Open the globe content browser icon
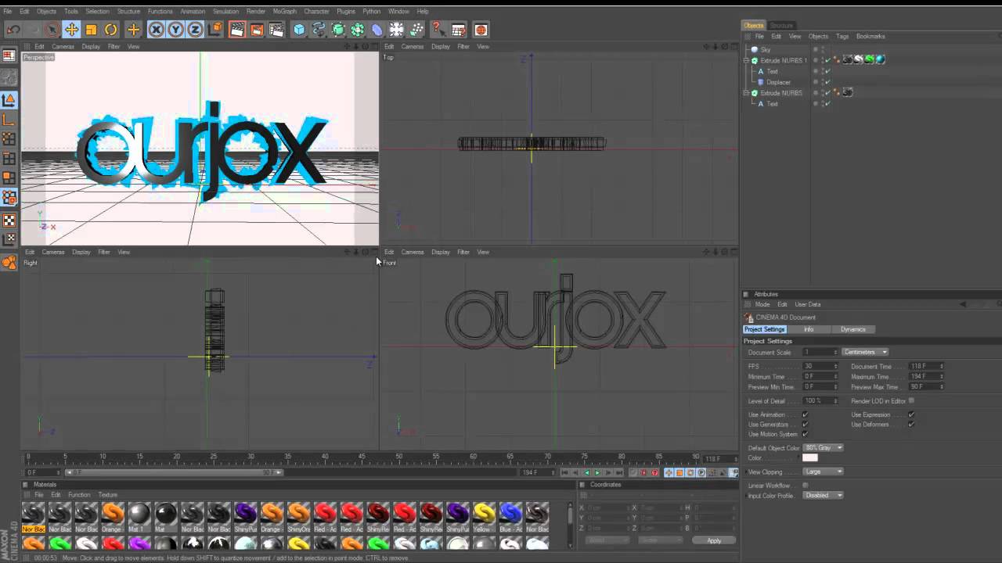The height and width of the screenshot is (563, 1002). [x=481, y=30]
